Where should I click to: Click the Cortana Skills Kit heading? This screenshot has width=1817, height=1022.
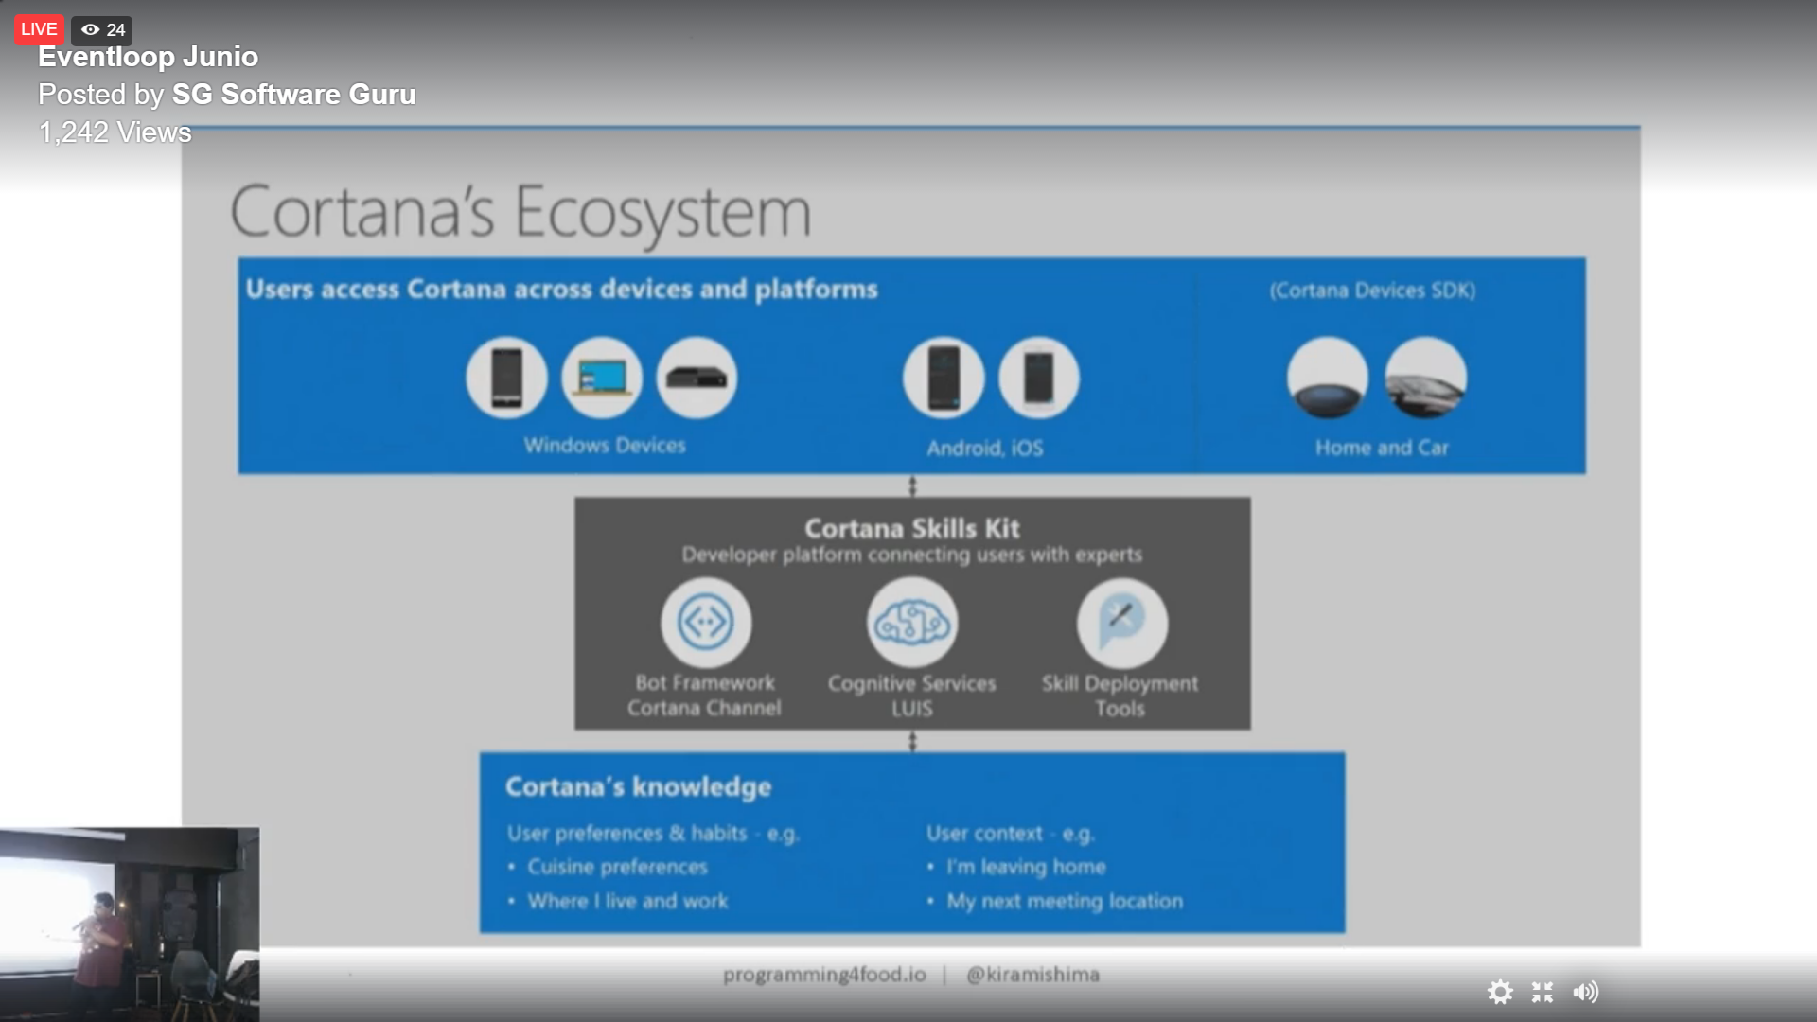(x=912, y=528)
